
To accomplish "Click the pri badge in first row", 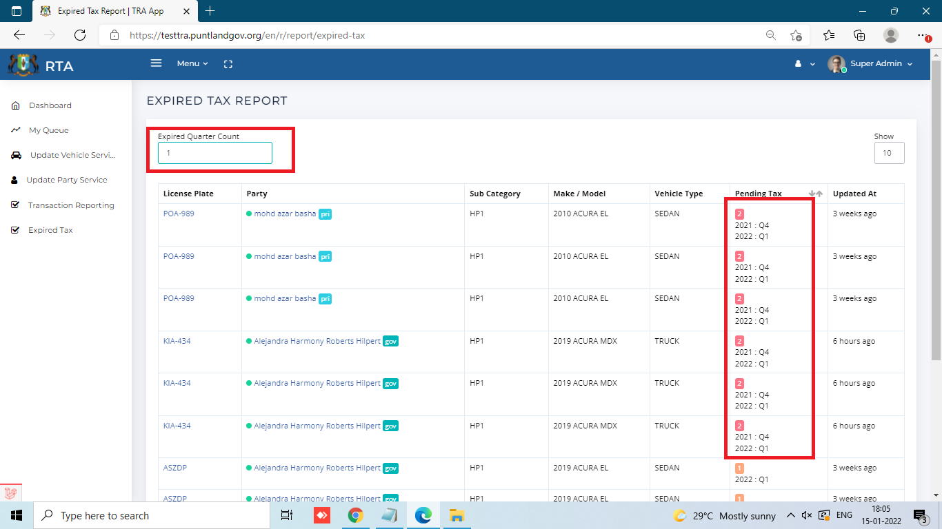I will click(325, 214).
